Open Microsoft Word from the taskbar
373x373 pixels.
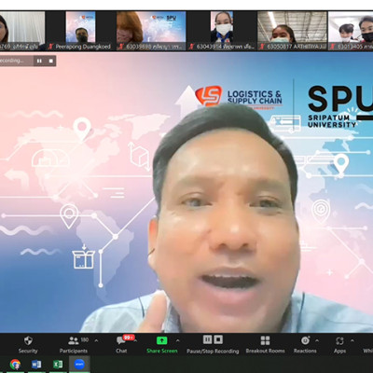(36, 364)
